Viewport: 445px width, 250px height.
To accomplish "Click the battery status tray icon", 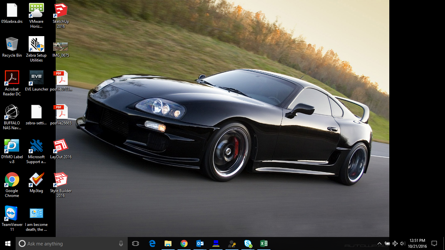I will coord(387,243).
